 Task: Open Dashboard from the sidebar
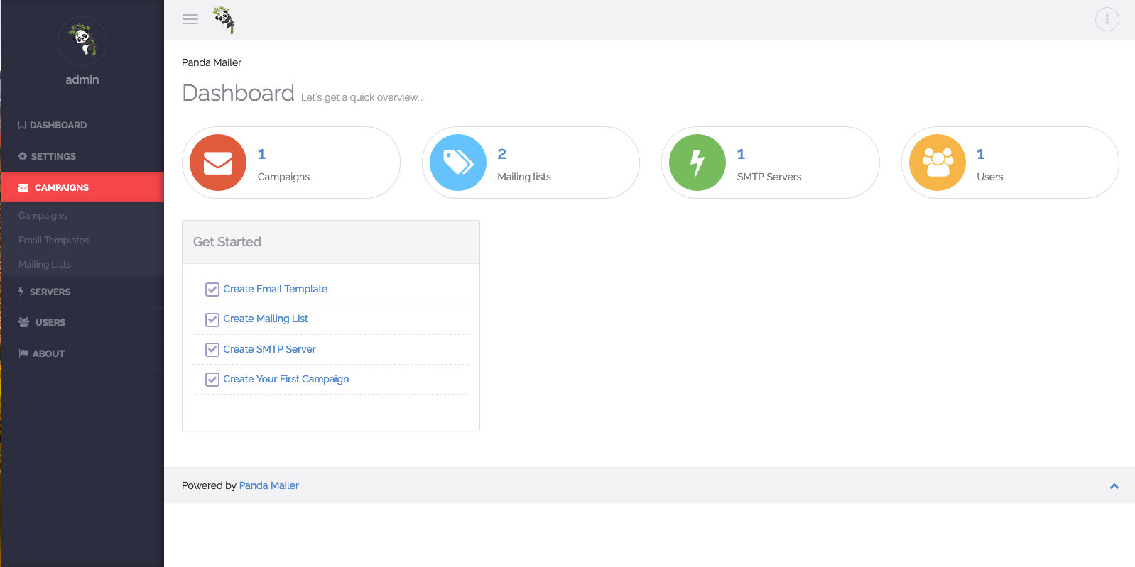coord(58,125)
